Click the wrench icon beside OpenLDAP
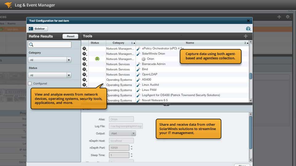This screenshot has height=166, width=296. point(138,75)
